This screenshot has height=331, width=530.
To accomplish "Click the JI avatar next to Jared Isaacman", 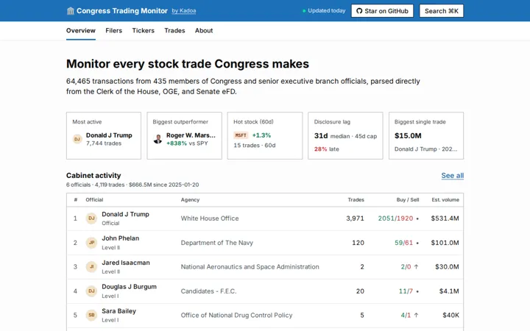I will coord(91,267).
